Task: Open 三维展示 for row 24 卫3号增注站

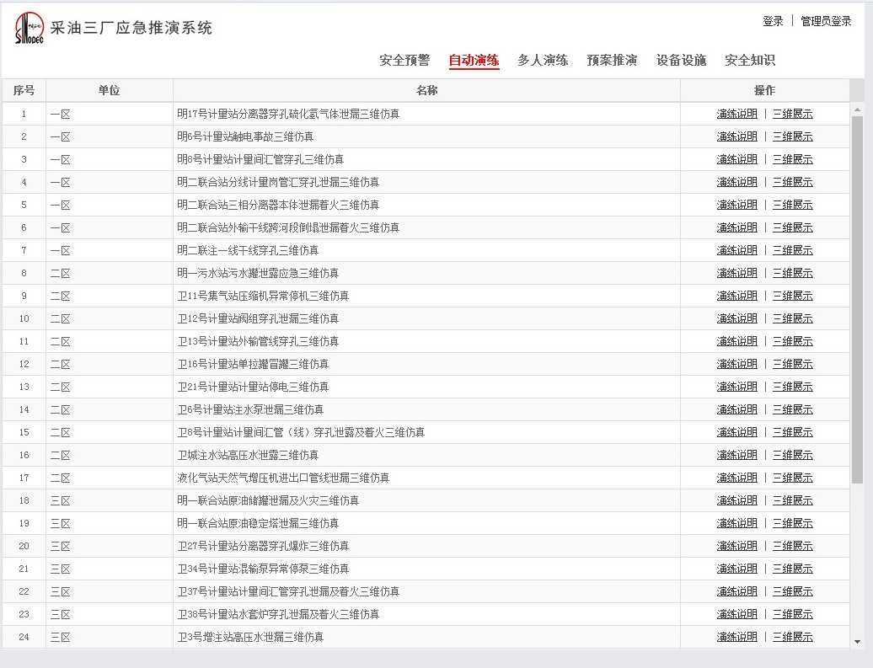Action: click(793, 637)
